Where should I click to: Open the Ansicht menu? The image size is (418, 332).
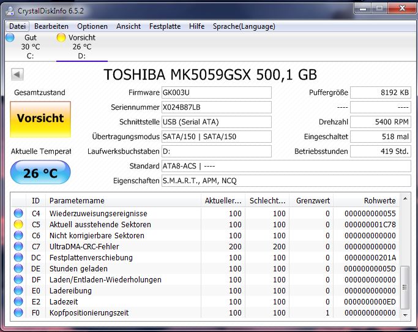(x=129, y=26)
